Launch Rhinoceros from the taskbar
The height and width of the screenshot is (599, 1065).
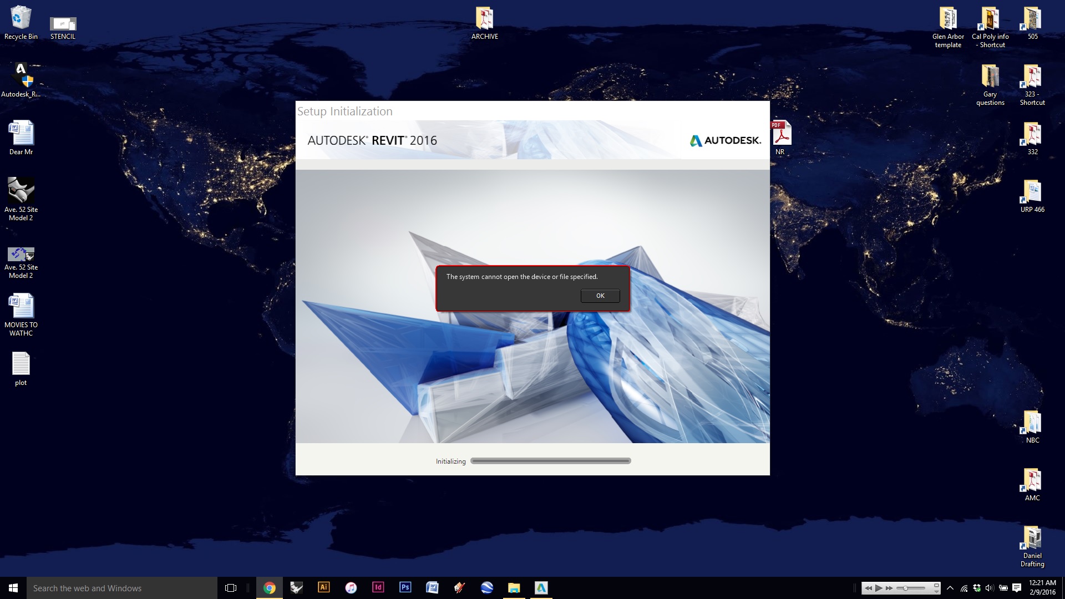coord(297,588)
